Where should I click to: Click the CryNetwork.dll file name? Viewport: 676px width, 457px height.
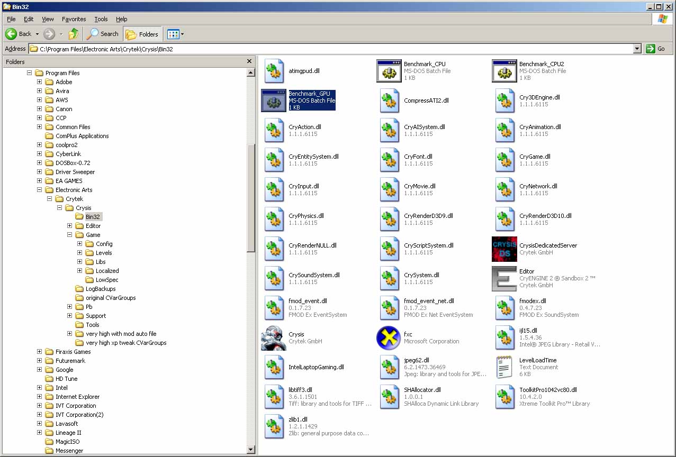point(538,186)
